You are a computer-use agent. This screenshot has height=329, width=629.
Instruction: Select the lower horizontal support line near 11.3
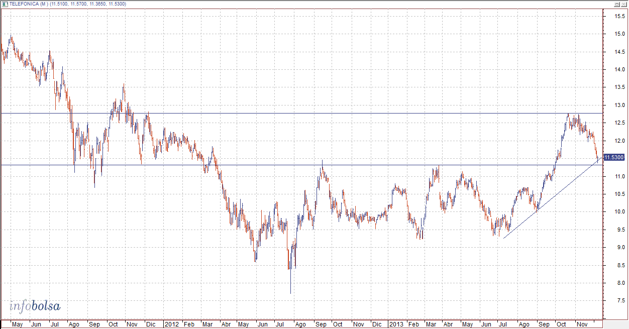pyautogui.click(x=301, y=165)
